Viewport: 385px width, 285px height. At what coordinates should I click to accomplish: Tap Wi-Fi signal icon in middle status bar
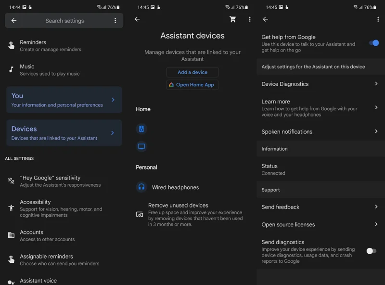click(x=227, y=7)
